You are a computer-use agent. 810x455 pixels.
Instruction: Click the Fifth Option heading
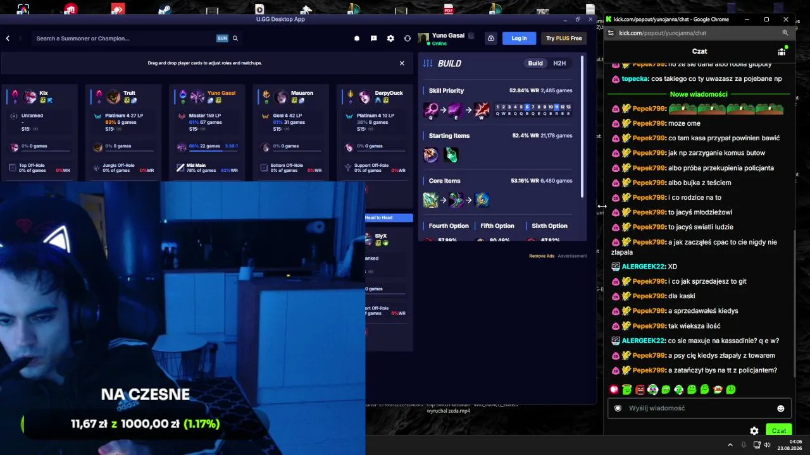pyautogui.click(x=497, y=226)
